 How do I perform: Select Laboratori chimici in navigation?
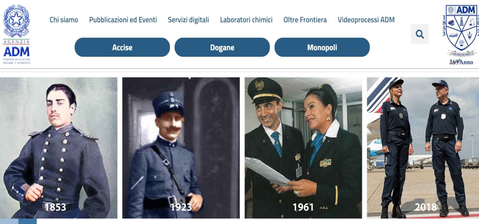coord(246,20)
